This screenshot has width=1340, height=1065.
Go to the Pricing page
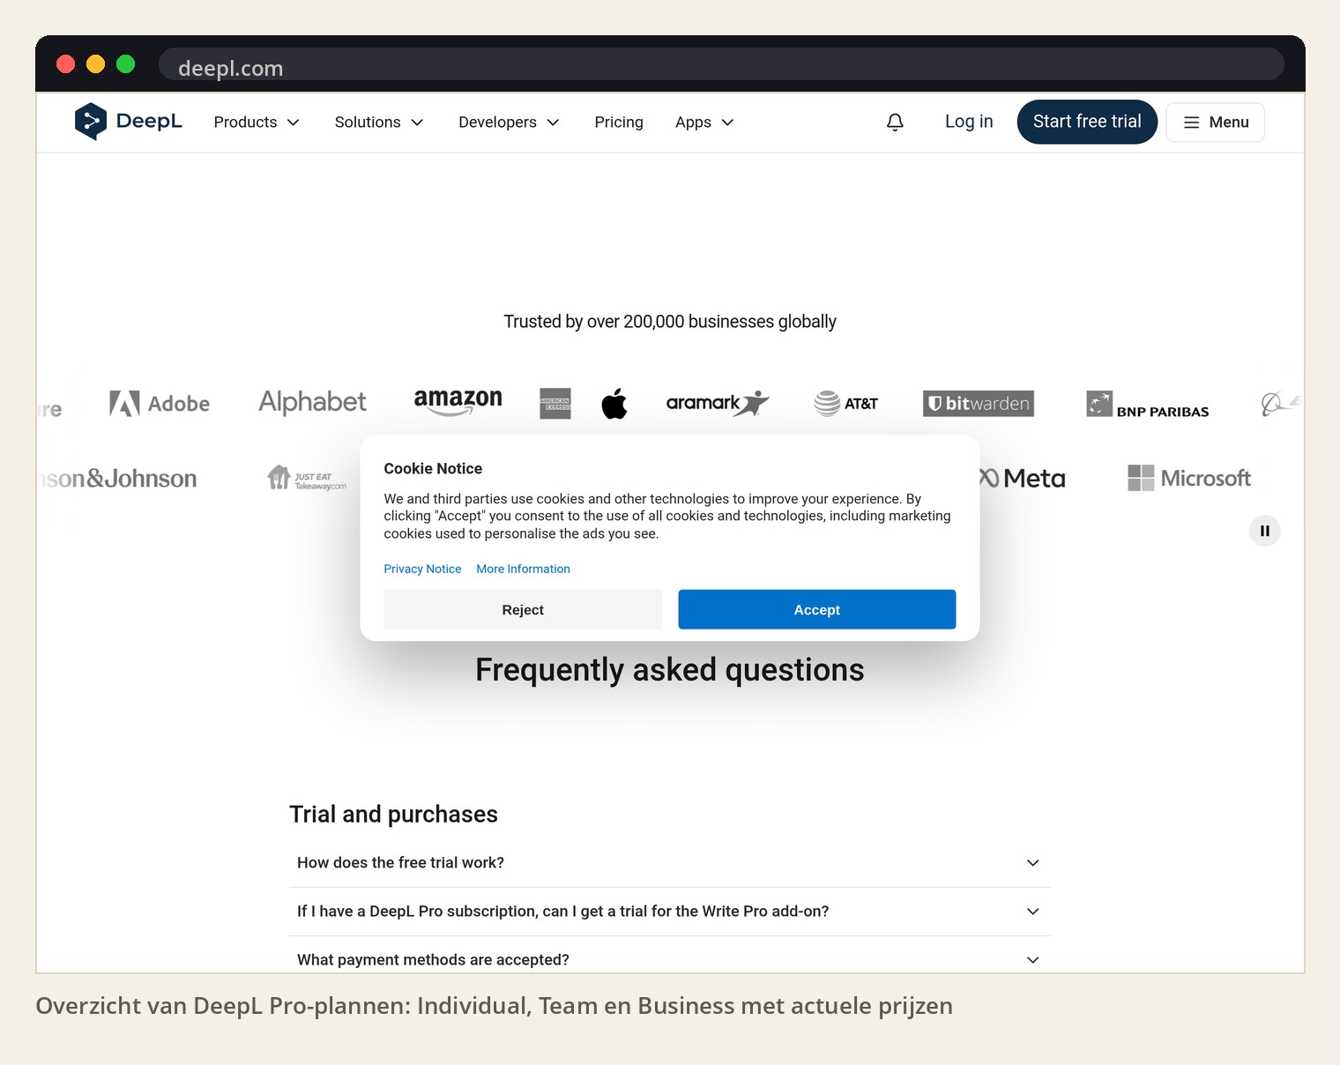tap(619, 122)
